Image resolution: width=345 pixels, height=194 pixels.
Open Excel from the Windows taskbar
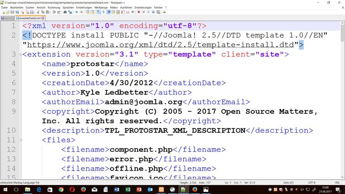click(x=128, y=190)
